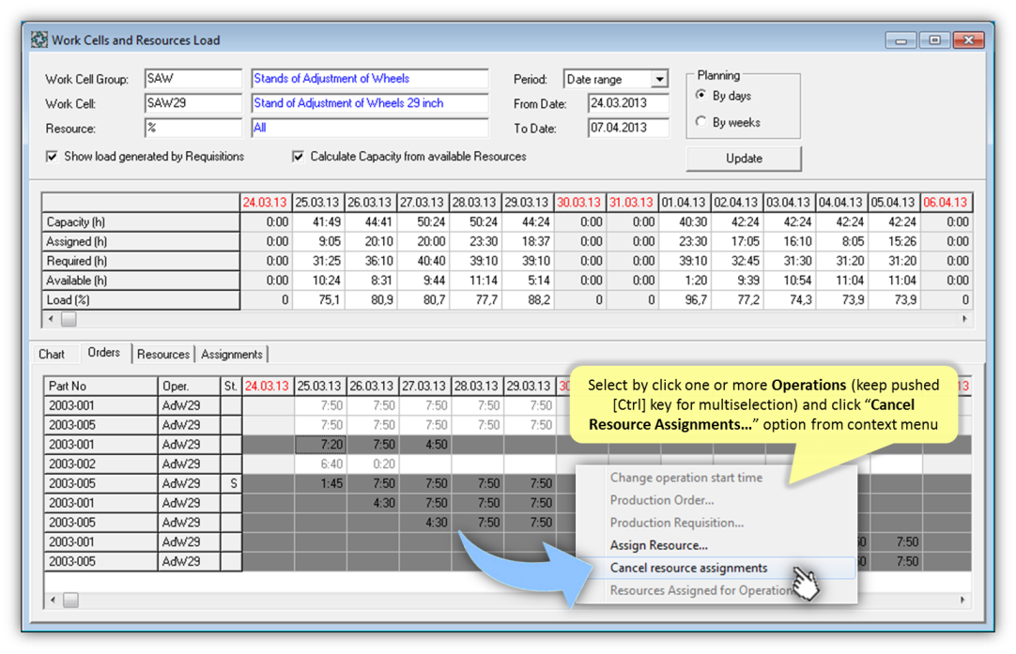Image resolution: width=1016 pixels, height=654 pixels.
Task: Choose Assign Resource... from the context menu
Action: 659,545
